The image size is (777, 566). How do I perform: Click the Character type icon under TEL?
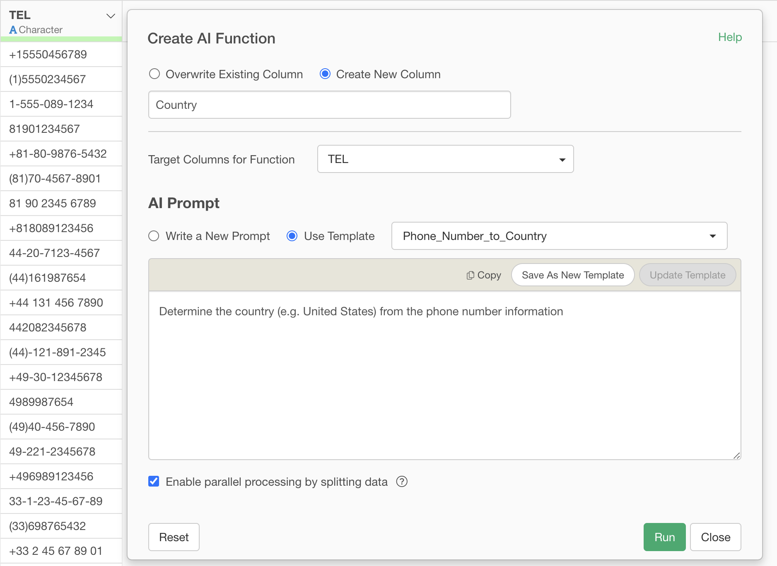pyautogui.click(x=13, y=30)
